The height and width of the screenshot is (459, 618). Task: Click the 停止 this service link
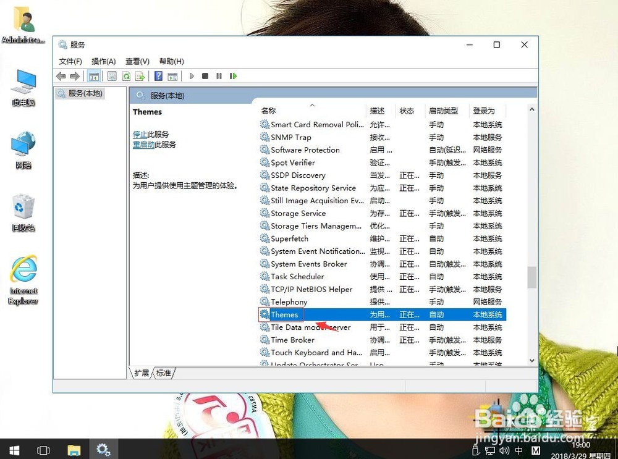pos(140,134)
